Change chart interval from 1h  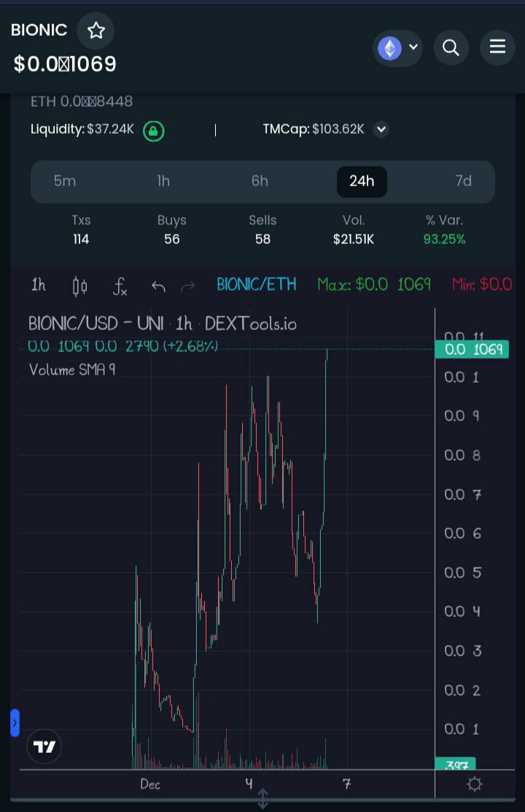(38, 285)
